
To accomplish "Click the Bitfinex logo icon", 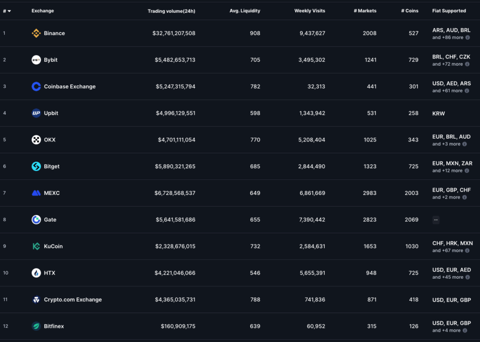I will coord(36,326).
